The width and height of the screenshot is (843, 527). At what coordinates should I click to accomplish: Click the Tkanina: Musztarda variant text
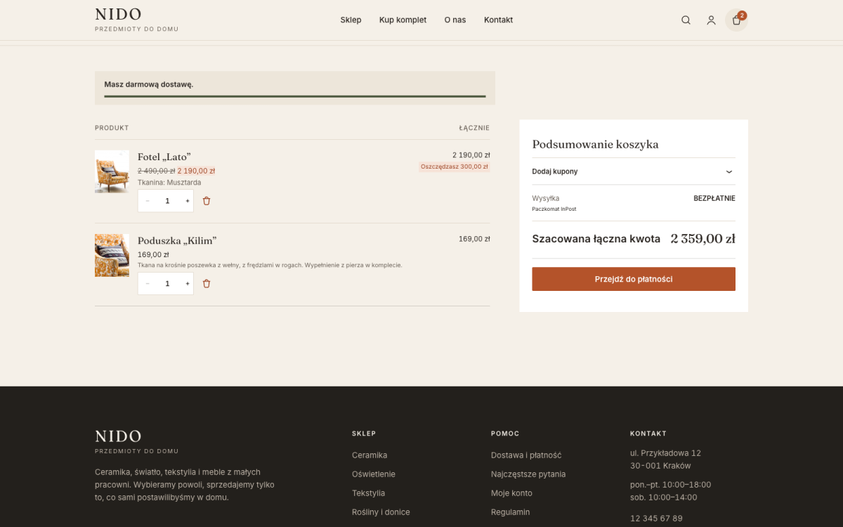[x=169, y=183]
